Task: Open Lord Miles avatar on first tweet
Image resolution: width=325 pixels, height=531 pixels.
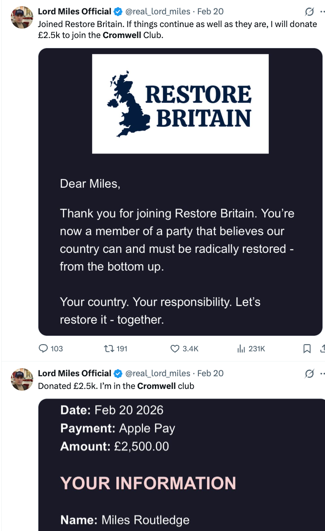Action: (x=22, y=17)
